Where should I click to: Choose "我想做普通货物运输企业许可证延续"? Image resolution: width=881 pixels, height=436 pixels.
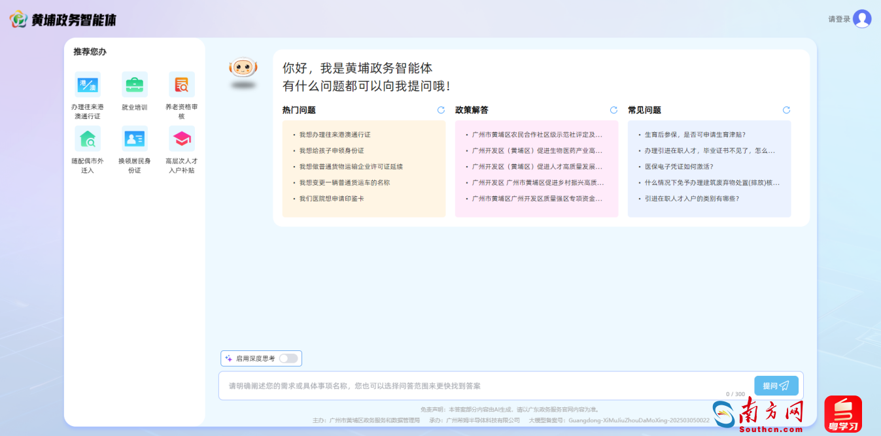click(351, 167)
